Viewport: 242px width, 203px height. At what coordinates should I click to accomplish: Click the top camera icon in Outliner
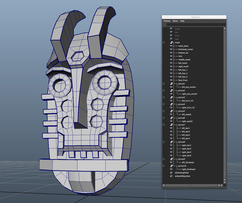pos(171,32)
